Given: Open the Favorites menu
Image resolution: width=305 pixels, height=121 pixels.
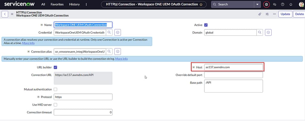Looking at the screenshot, I should pos(57,4).
